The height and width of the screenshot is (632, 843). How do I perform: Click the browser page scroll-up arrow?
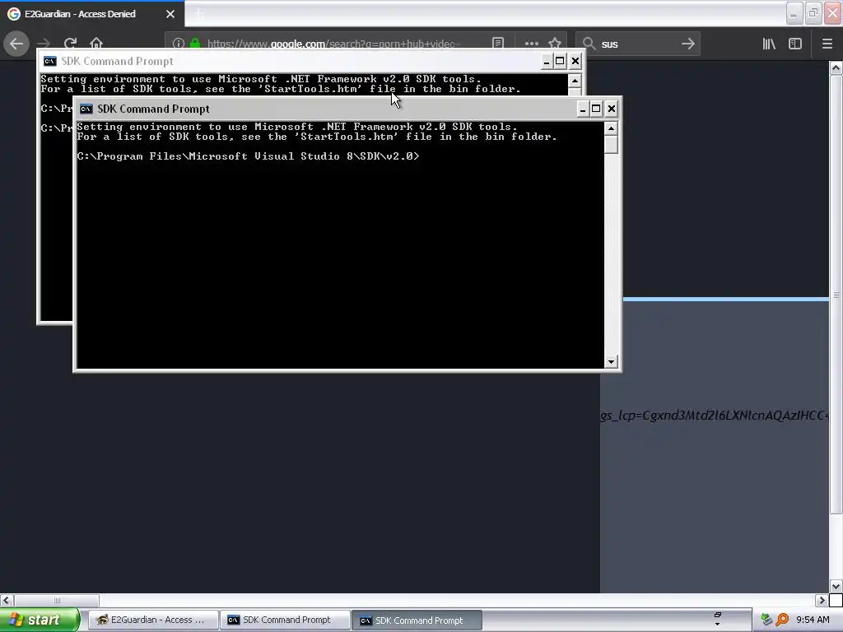pos(836,67)
